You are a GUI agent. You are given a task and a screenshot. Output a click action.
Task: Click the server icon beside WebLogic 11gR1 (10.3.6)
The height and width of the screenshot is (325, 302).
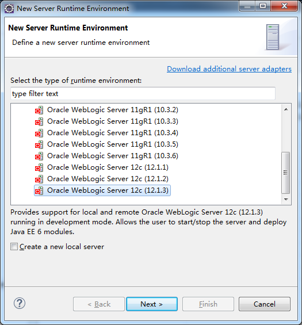[x=39, y=156]
